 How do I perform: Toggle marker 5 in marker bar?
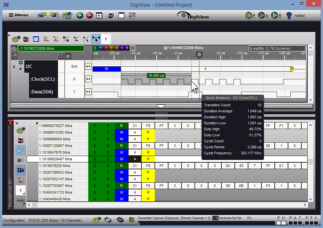pyautogui.click(x=122, y=48)
